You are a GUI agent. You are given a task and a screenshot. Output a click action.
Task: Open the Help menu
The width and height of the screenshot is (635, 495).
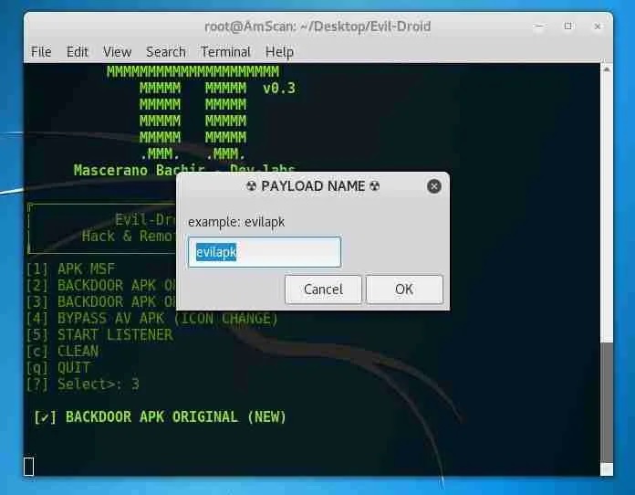279,52
